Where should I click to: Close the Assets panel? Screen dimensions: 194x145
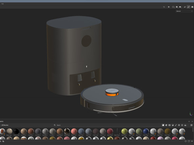[x=192, y=121]
